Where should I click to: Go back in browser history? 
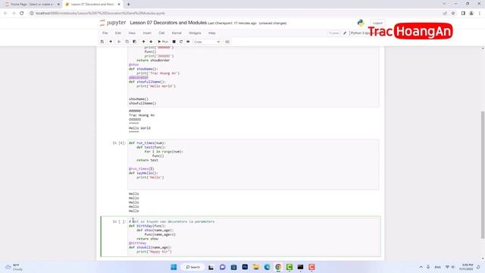5,13
